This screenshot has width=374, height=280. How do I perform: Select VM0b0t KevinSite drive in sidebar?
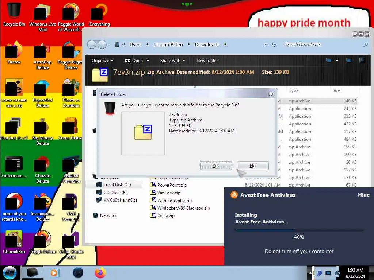[117, 200]
